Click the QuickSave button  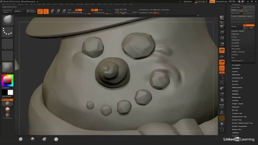[187, 2]
